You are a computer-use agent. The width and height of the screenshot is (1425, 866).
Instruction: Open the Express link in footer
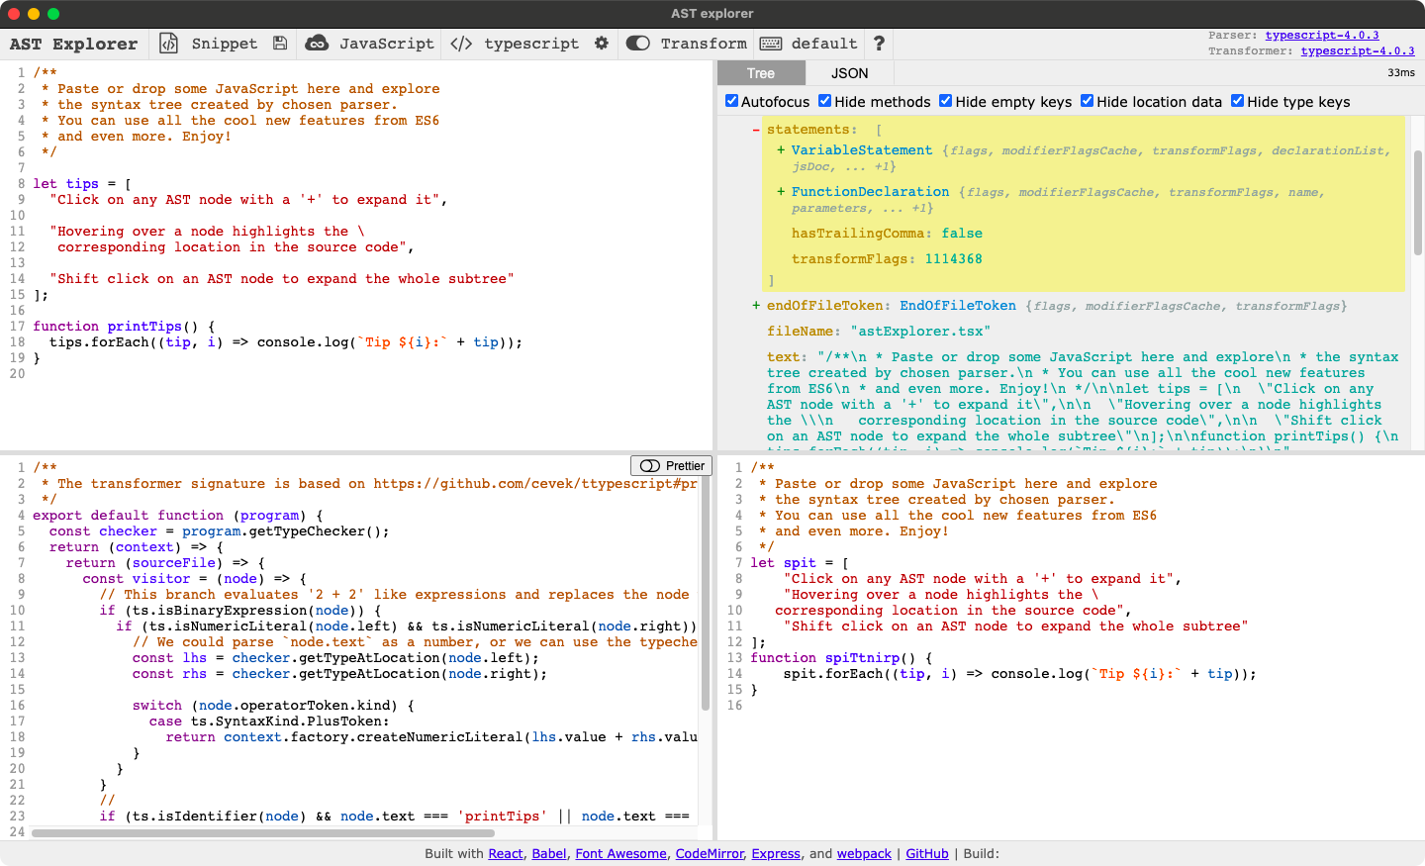coord(776,853)
